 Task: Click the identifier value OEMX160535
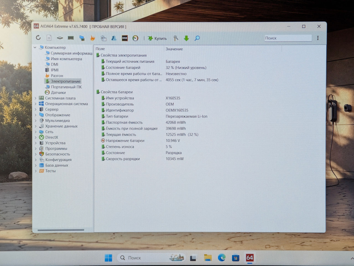177,110
